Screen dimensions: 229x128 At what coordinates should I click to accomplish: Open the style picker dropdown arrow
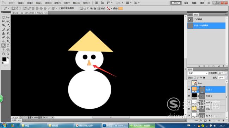click(111, 8)
